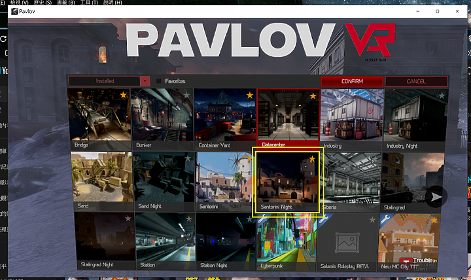
Task: Toggle the Container Yard favorite star
Action: (250, 96)
